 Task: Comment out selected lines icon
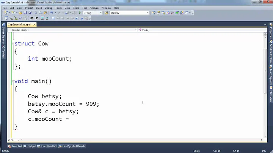click(42, 18)
